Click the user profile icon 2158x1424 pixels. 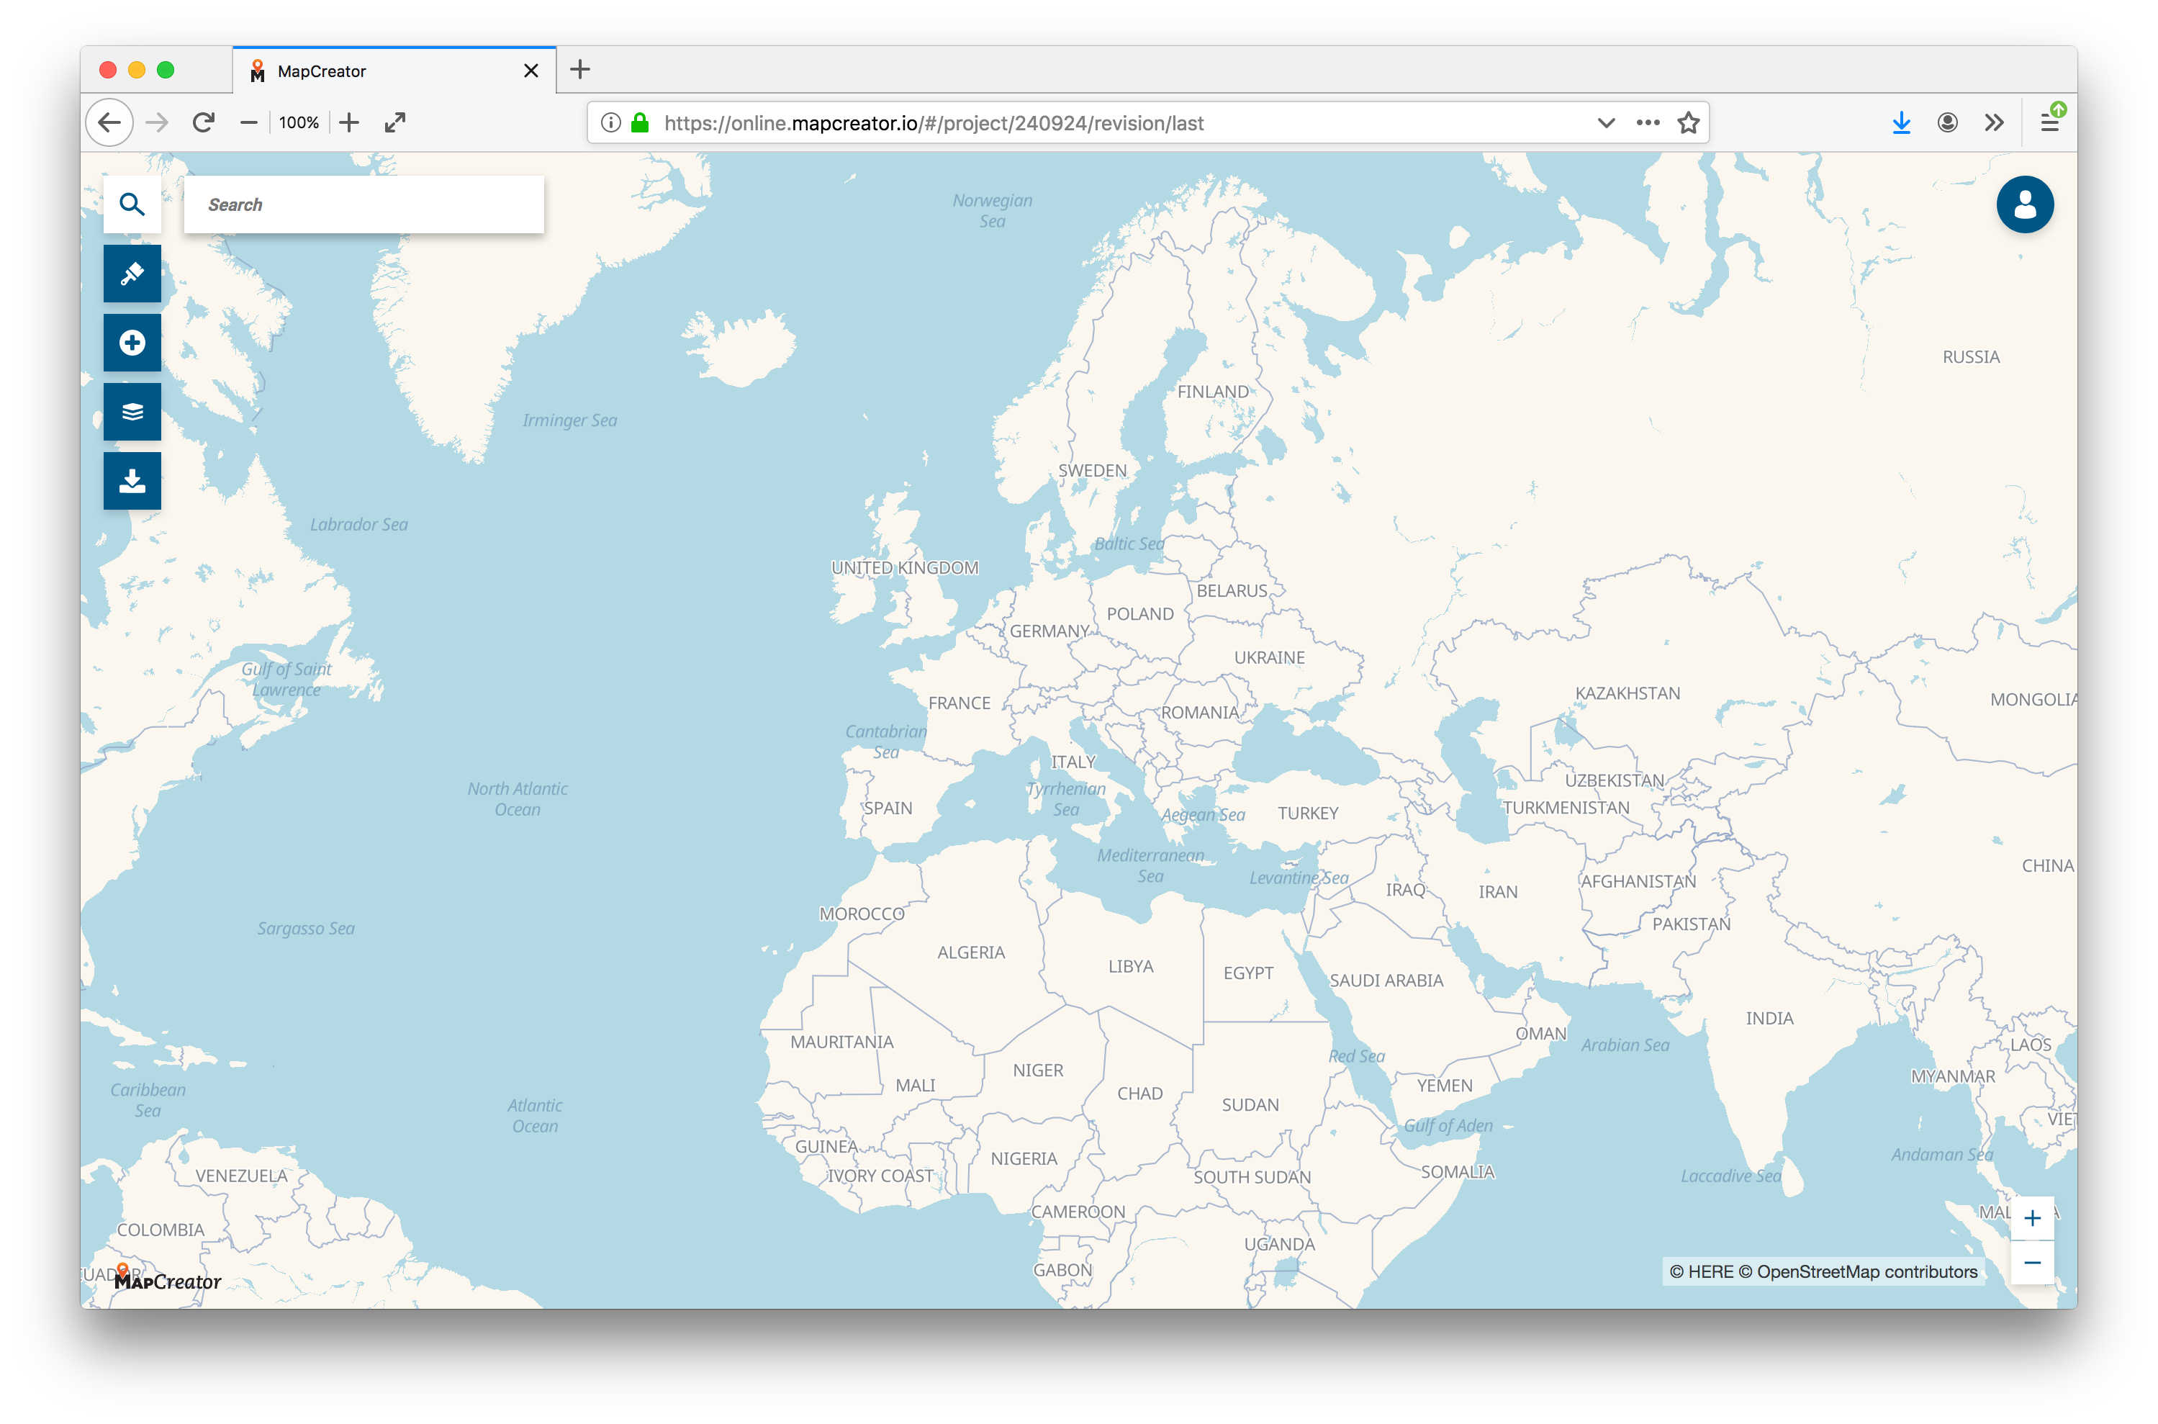(2026, 204)
